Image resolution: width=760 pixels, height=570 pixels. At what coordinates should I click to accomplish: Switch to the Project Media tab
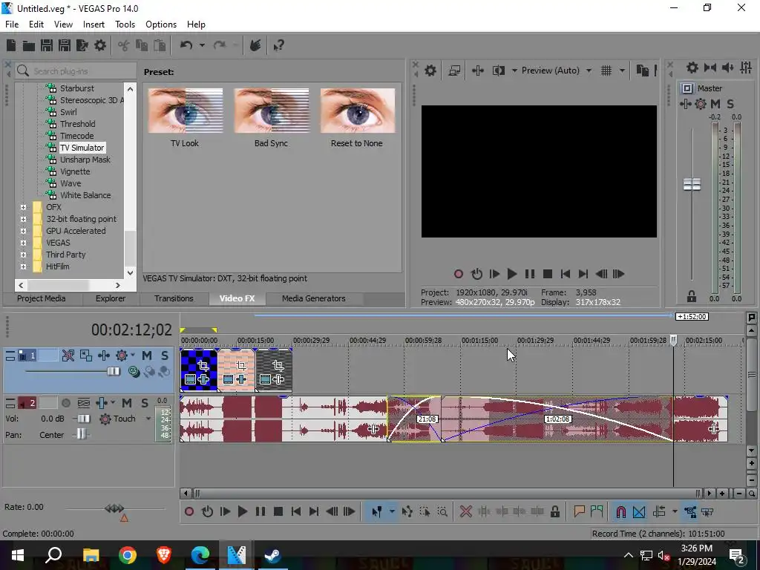click(42, 298)
